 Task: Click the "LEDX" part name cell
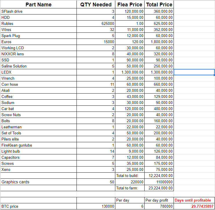pyautogui.click(x=38, y=72)
